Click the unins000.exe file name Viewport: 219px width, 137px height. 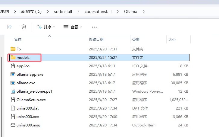[x=28, y=117]
